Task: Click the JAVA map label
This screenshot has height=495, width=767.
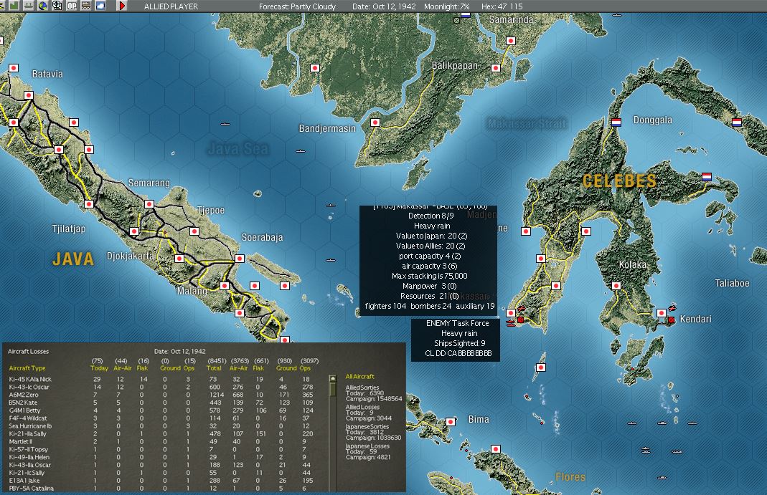Action: pos(73,259)
